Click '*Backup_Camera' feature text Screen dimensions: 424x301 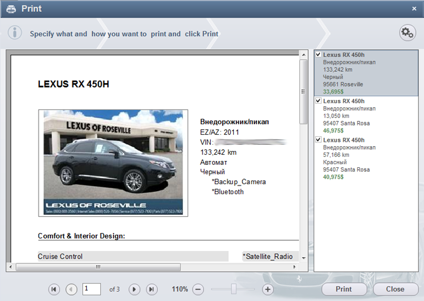[x=239, y=182]
